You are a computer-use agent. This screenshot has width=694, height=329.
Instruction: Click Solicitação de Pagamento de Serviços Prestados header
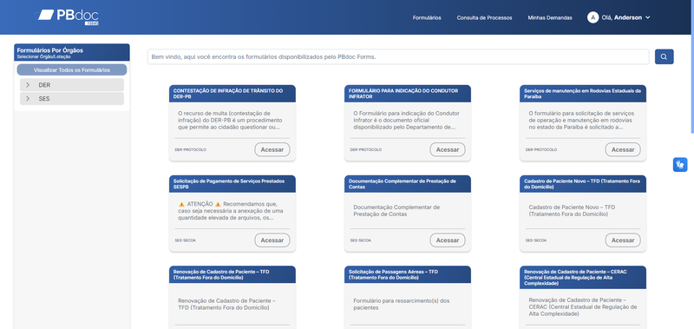232,184
